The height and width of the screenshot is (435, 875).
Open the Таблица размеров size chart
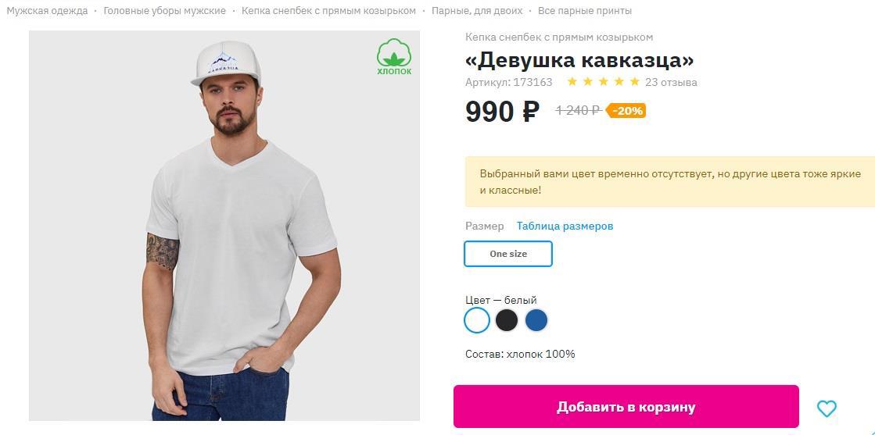pos(565,226)
